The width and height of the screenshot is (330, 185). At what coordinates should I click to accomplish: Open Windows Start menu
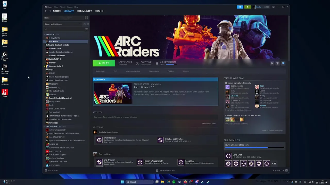pyautogui.click(x=122, y=182)
